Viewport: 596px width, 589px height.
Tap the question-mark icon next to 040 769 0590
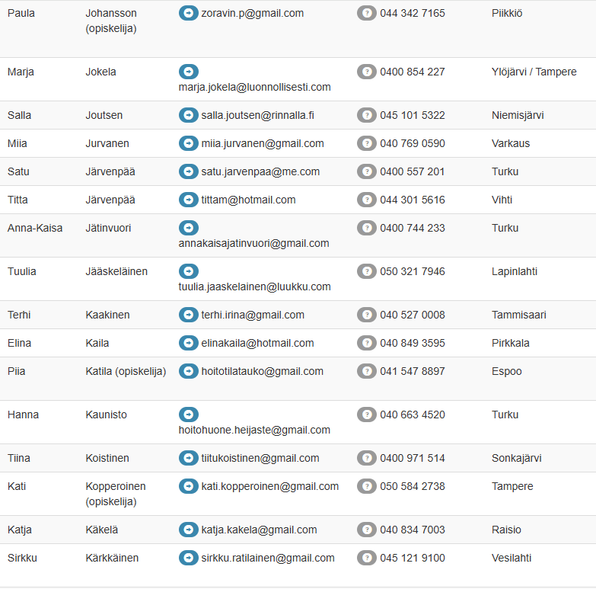(x=367, y=143)
